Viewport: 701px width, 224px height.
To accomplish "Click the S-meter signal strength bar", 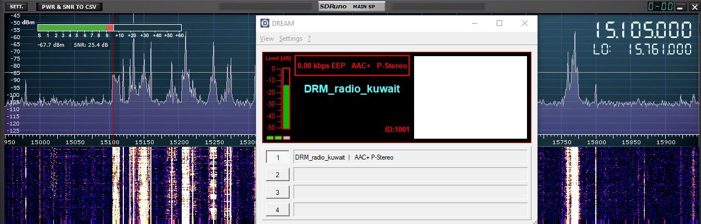I will [109, 28].
